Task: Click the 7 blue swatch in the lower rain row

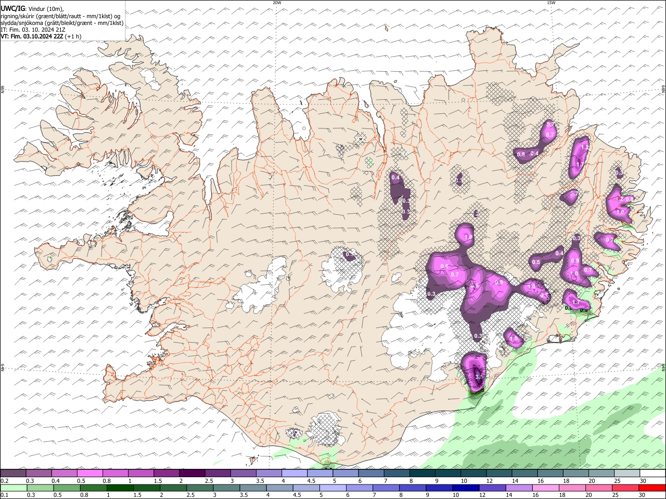Action: pyautogui.click(x=386, y=488)
